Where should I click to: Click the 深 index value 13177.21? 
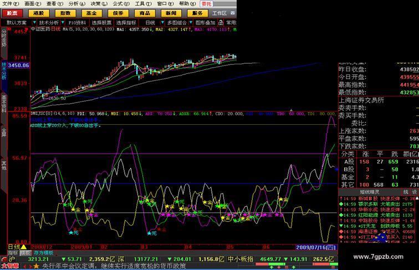click(x=146, y=259)
